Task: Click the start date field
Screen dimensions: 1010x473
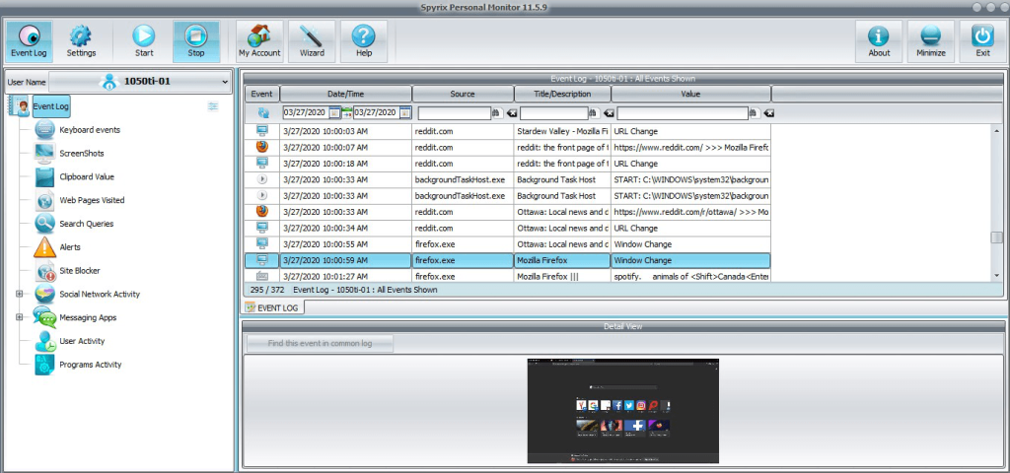Action: pyautogui.click(x=306, y=112)
